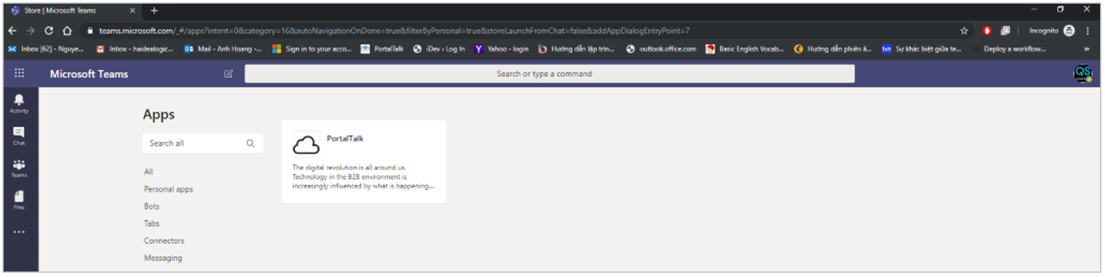
Task: Click the Microsoft Teams header title
Action: point(89,73)
